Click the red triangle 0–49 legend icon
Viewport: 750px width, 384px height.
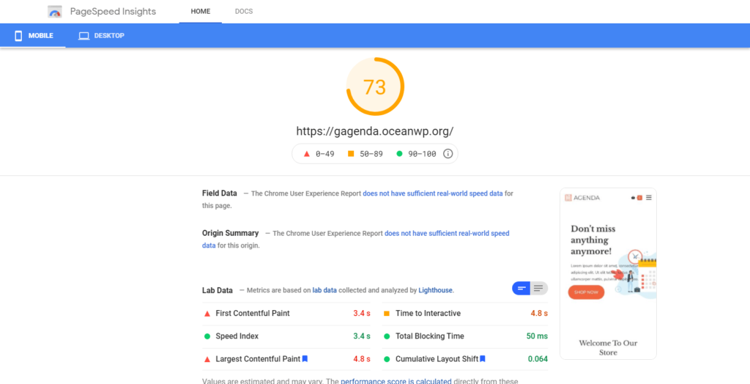coord(307,154)
